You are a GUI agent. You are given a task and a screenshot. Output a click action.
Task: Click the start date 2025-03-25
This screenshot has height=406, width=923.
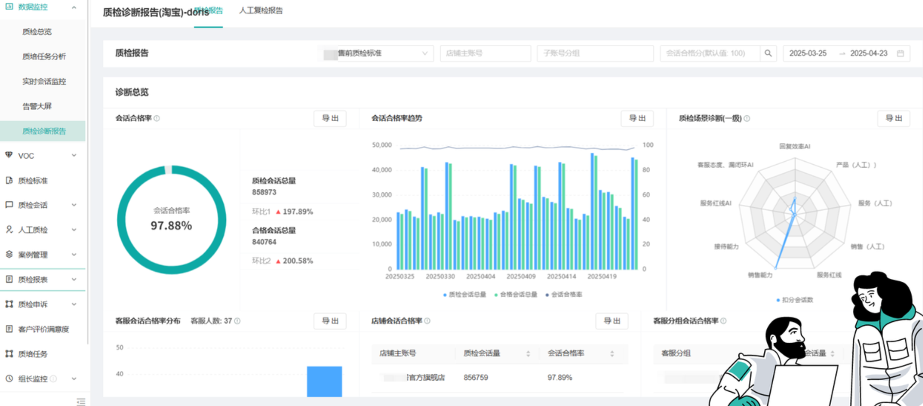coord(808,53)
